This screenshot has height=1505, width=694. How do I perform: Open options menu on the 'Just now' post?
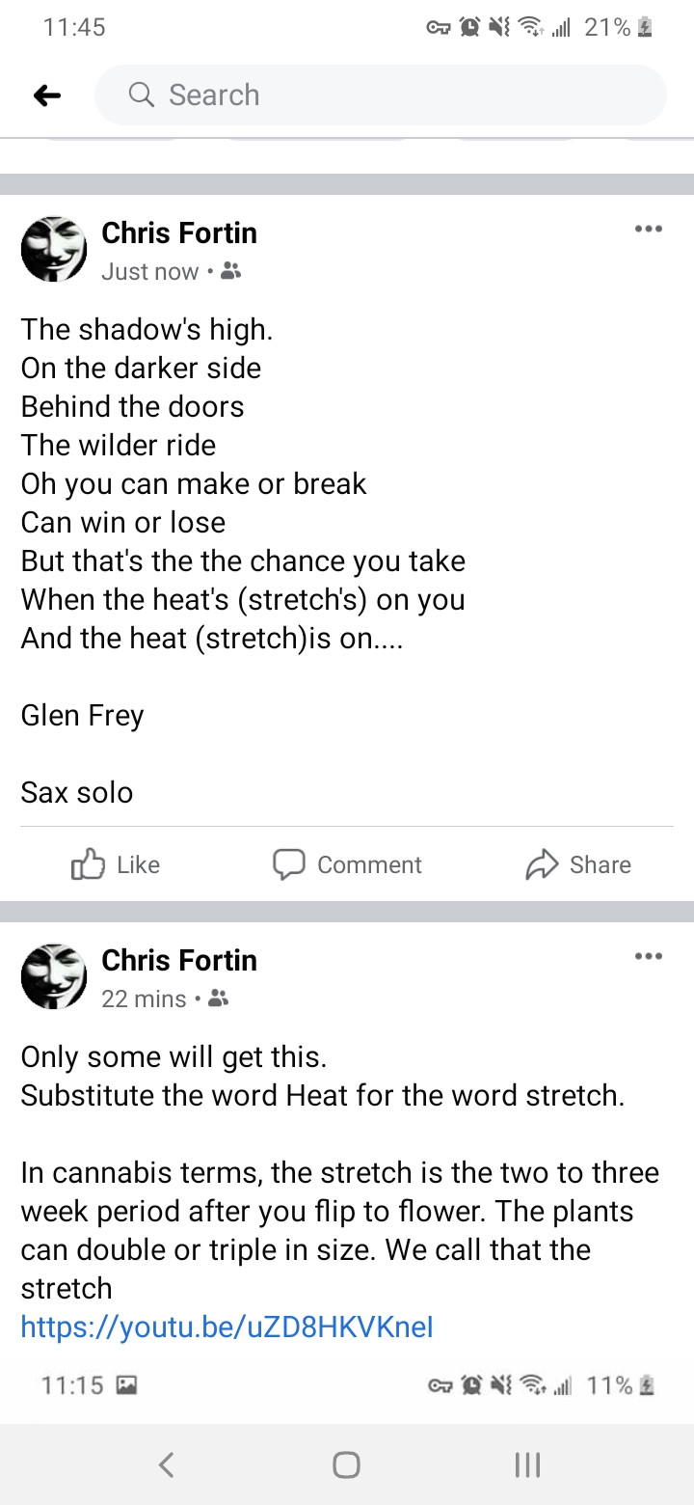point(649,230)
